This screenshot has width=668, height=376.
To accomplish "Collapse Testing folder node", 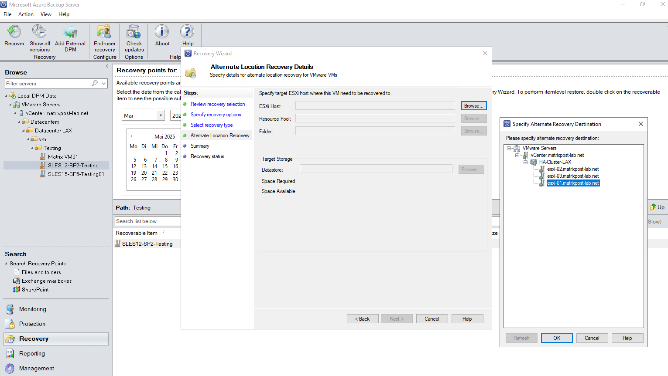I will tap(32, 148).
